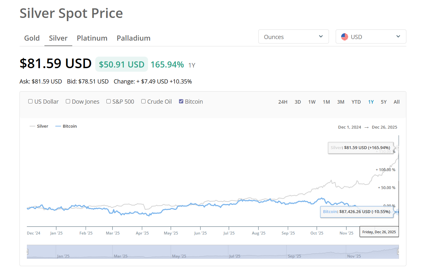Click the Ask: $81.59 USD value
The image size is (430, 278).
pos(41,82)
